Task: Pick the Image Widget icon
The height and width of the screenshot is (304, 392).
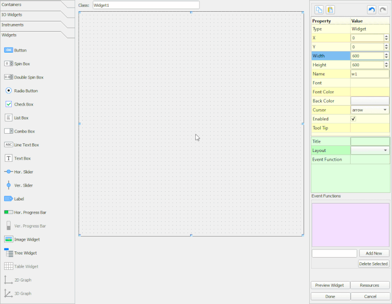Action: tap(9, 239)
